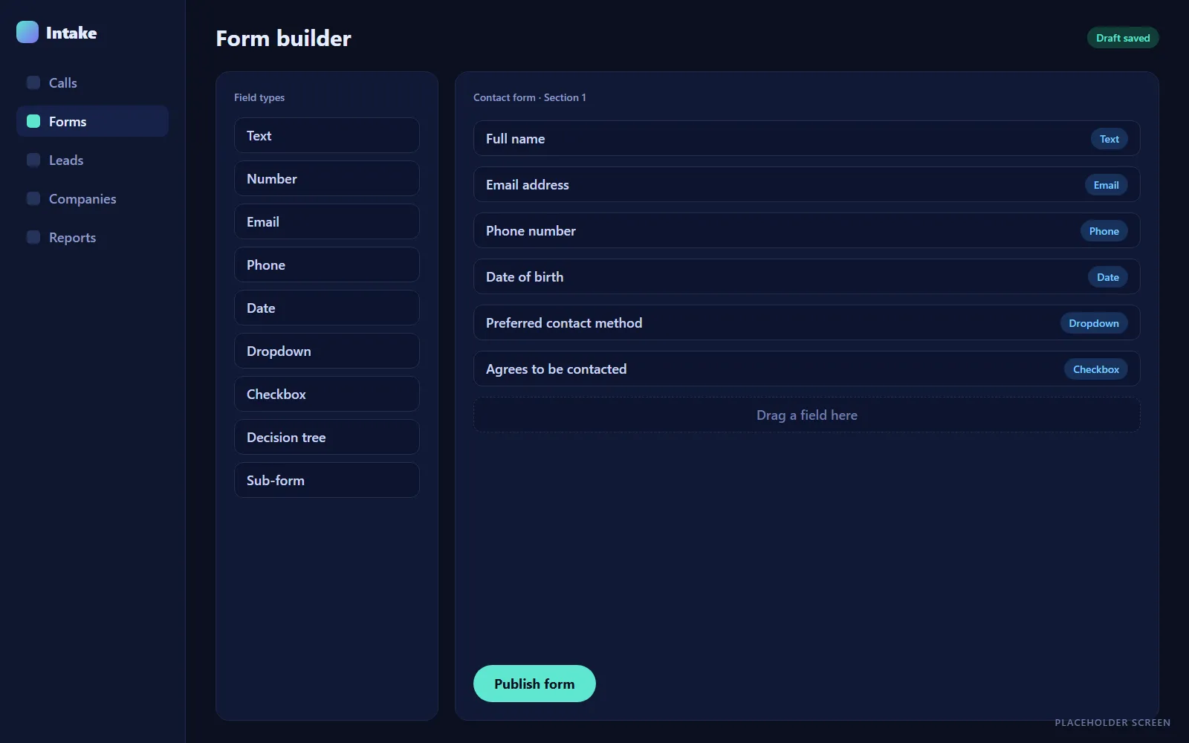Select the Email field type
The image size is (1189, 743).
click(327, 221)
